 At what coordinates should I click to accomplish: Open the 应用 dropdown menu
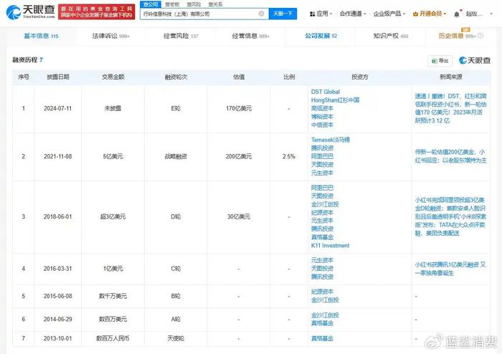pyautogui.click(x=321, y=14)
